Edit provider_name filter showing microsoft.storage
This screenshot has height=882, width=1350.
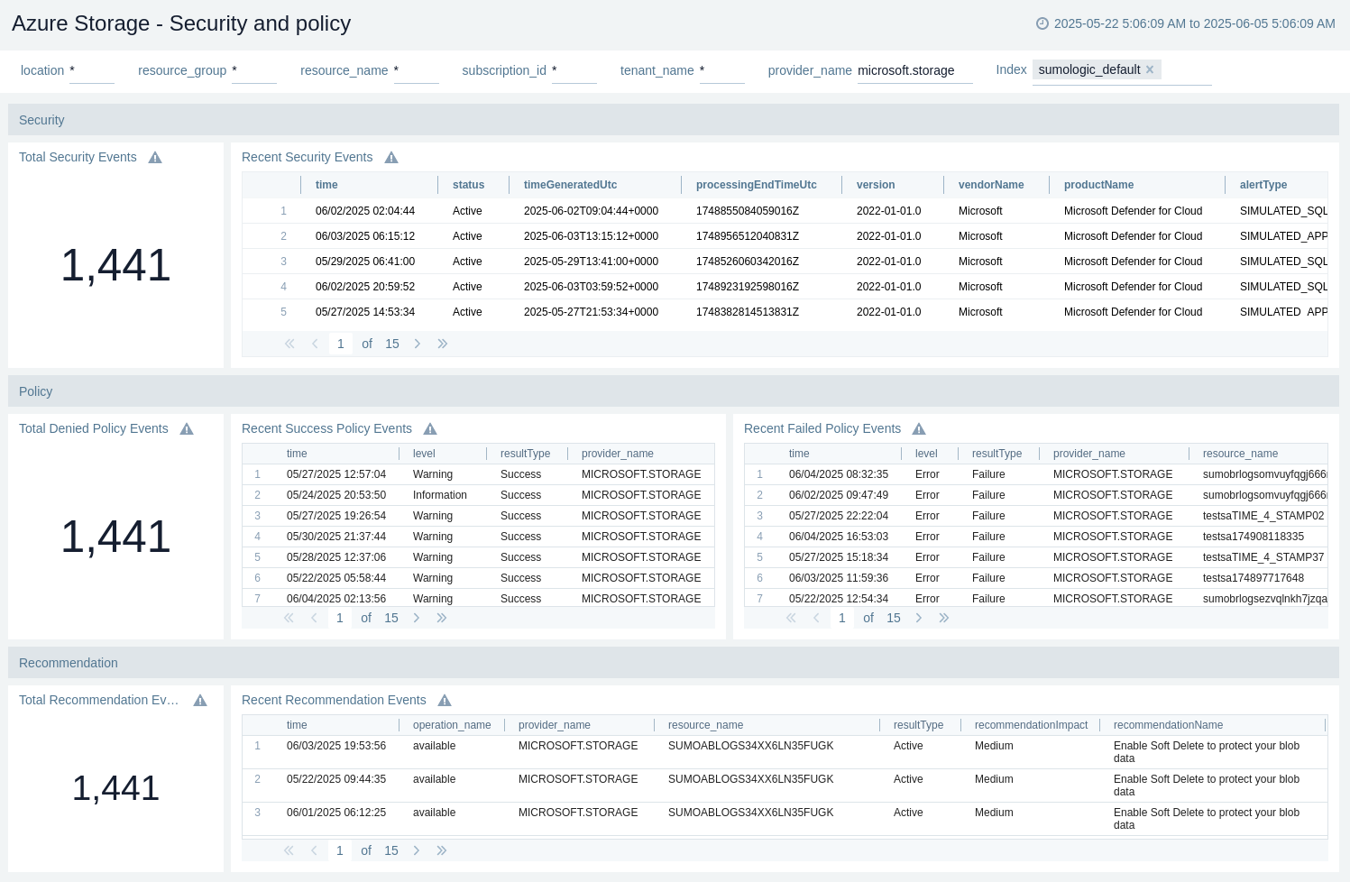(x=914, y=70)
